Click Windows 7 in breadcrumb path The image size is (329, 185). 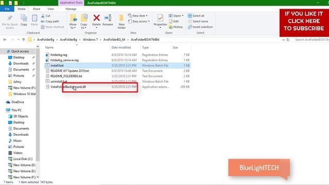[90, 40]
